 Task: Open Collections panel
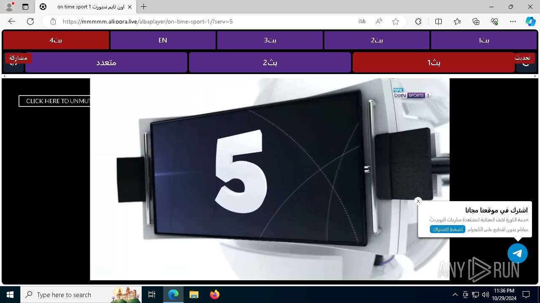(476, 21)
